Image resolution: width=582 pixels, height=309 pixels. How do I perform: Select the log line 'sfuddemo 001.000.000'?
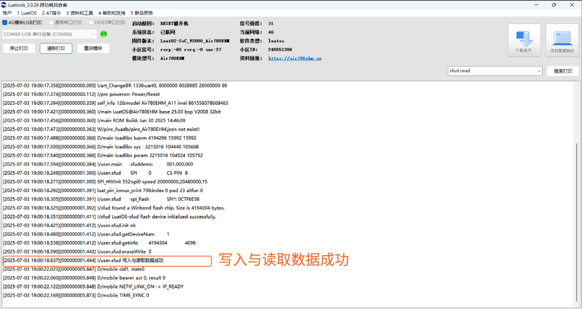tap(98, 164)
